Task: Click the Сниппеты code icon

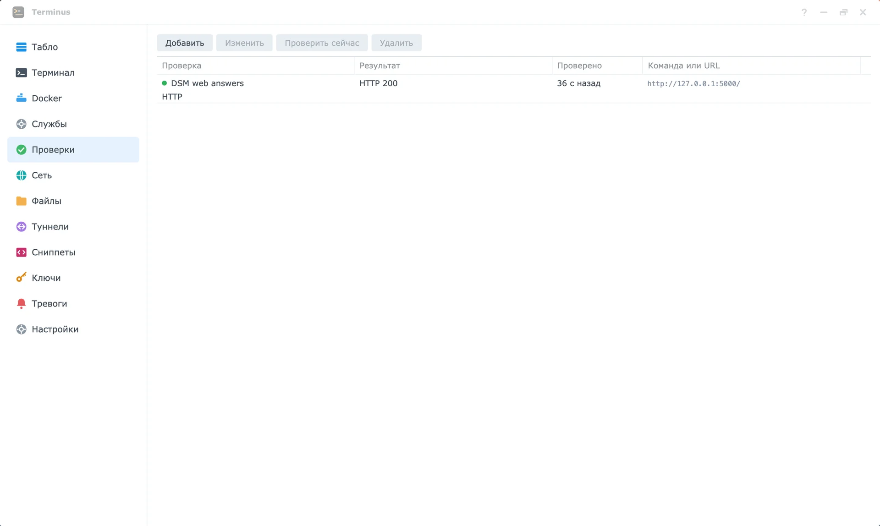Action: (x=21, y=252)
